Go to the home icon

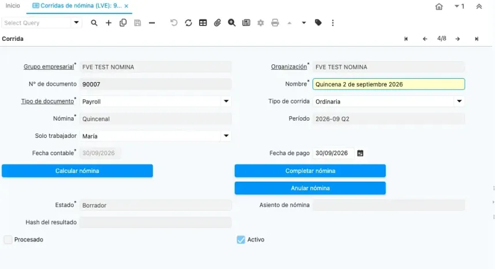pos(439,6)
